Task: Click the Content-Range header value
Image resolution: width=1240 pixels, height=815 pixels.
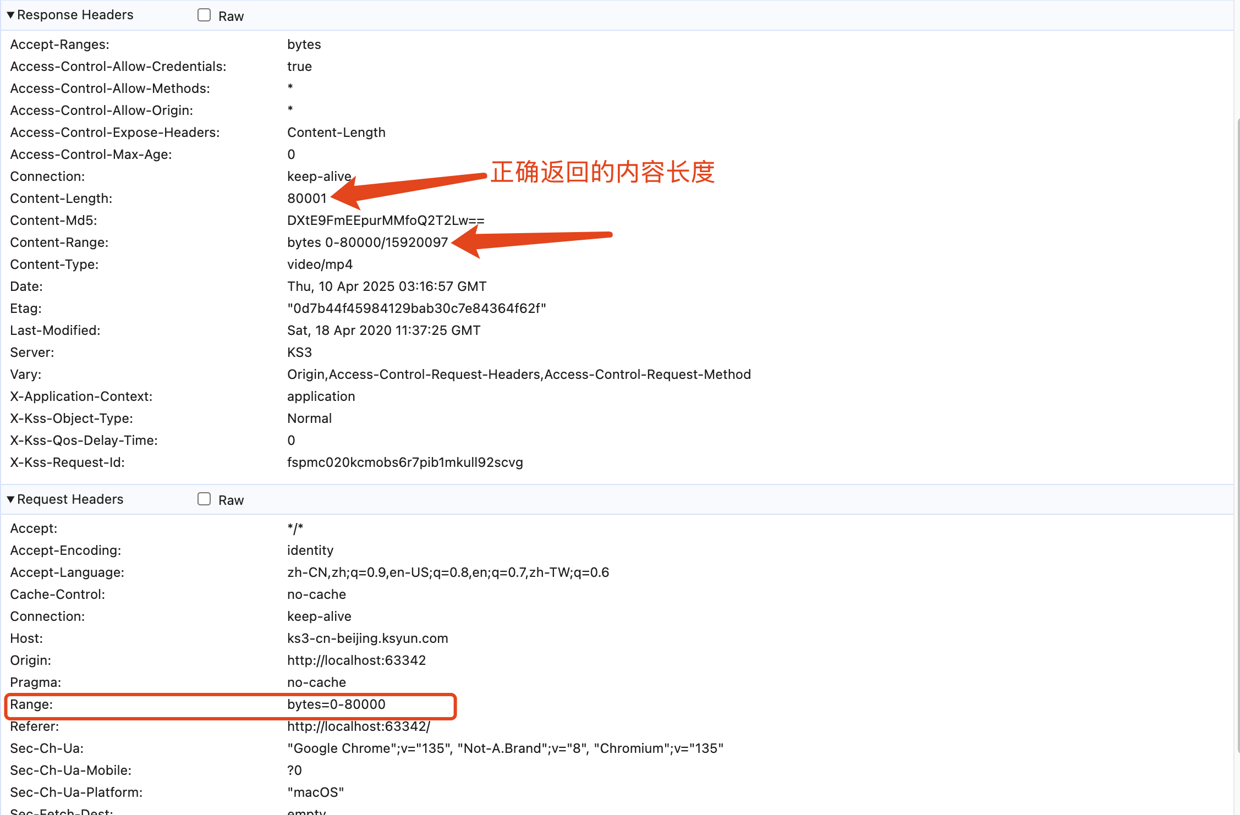Action: (367, 243)
